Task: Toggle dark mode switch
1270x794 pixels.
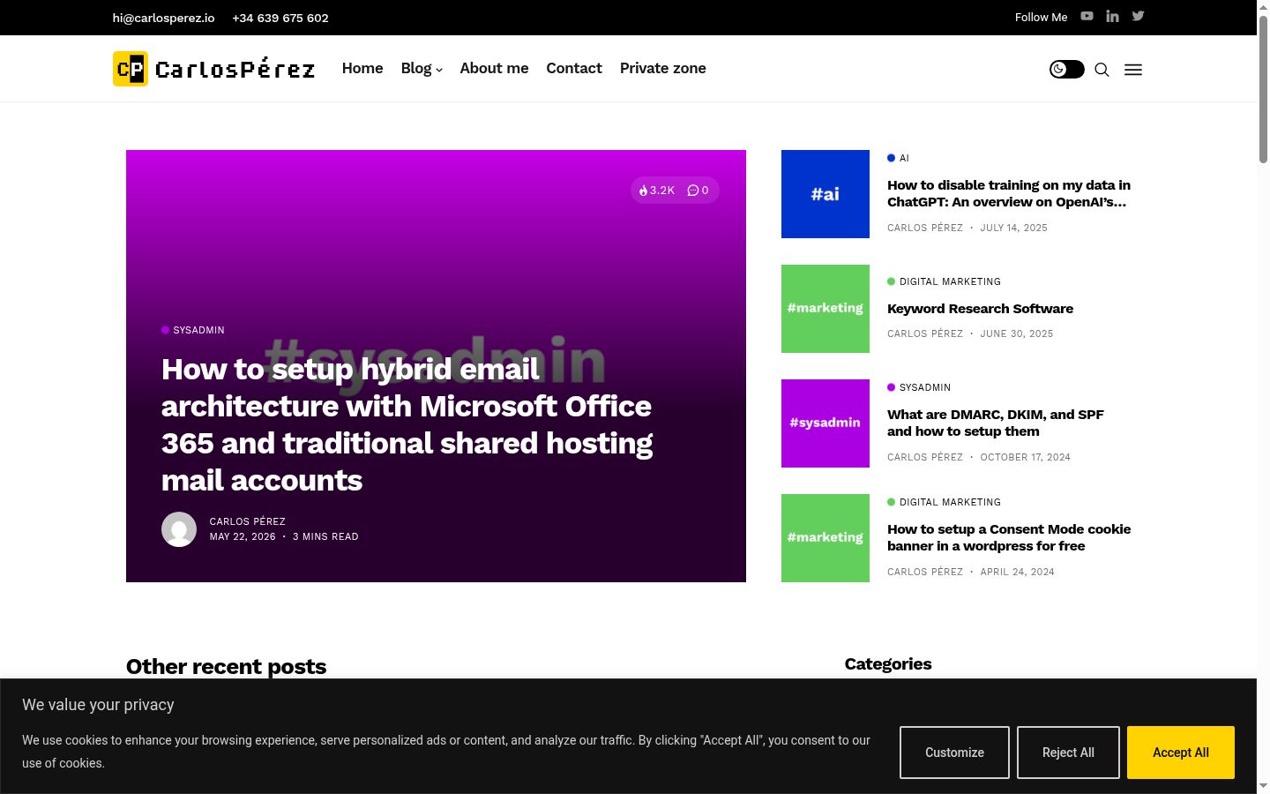Action: pos(1066,69)
